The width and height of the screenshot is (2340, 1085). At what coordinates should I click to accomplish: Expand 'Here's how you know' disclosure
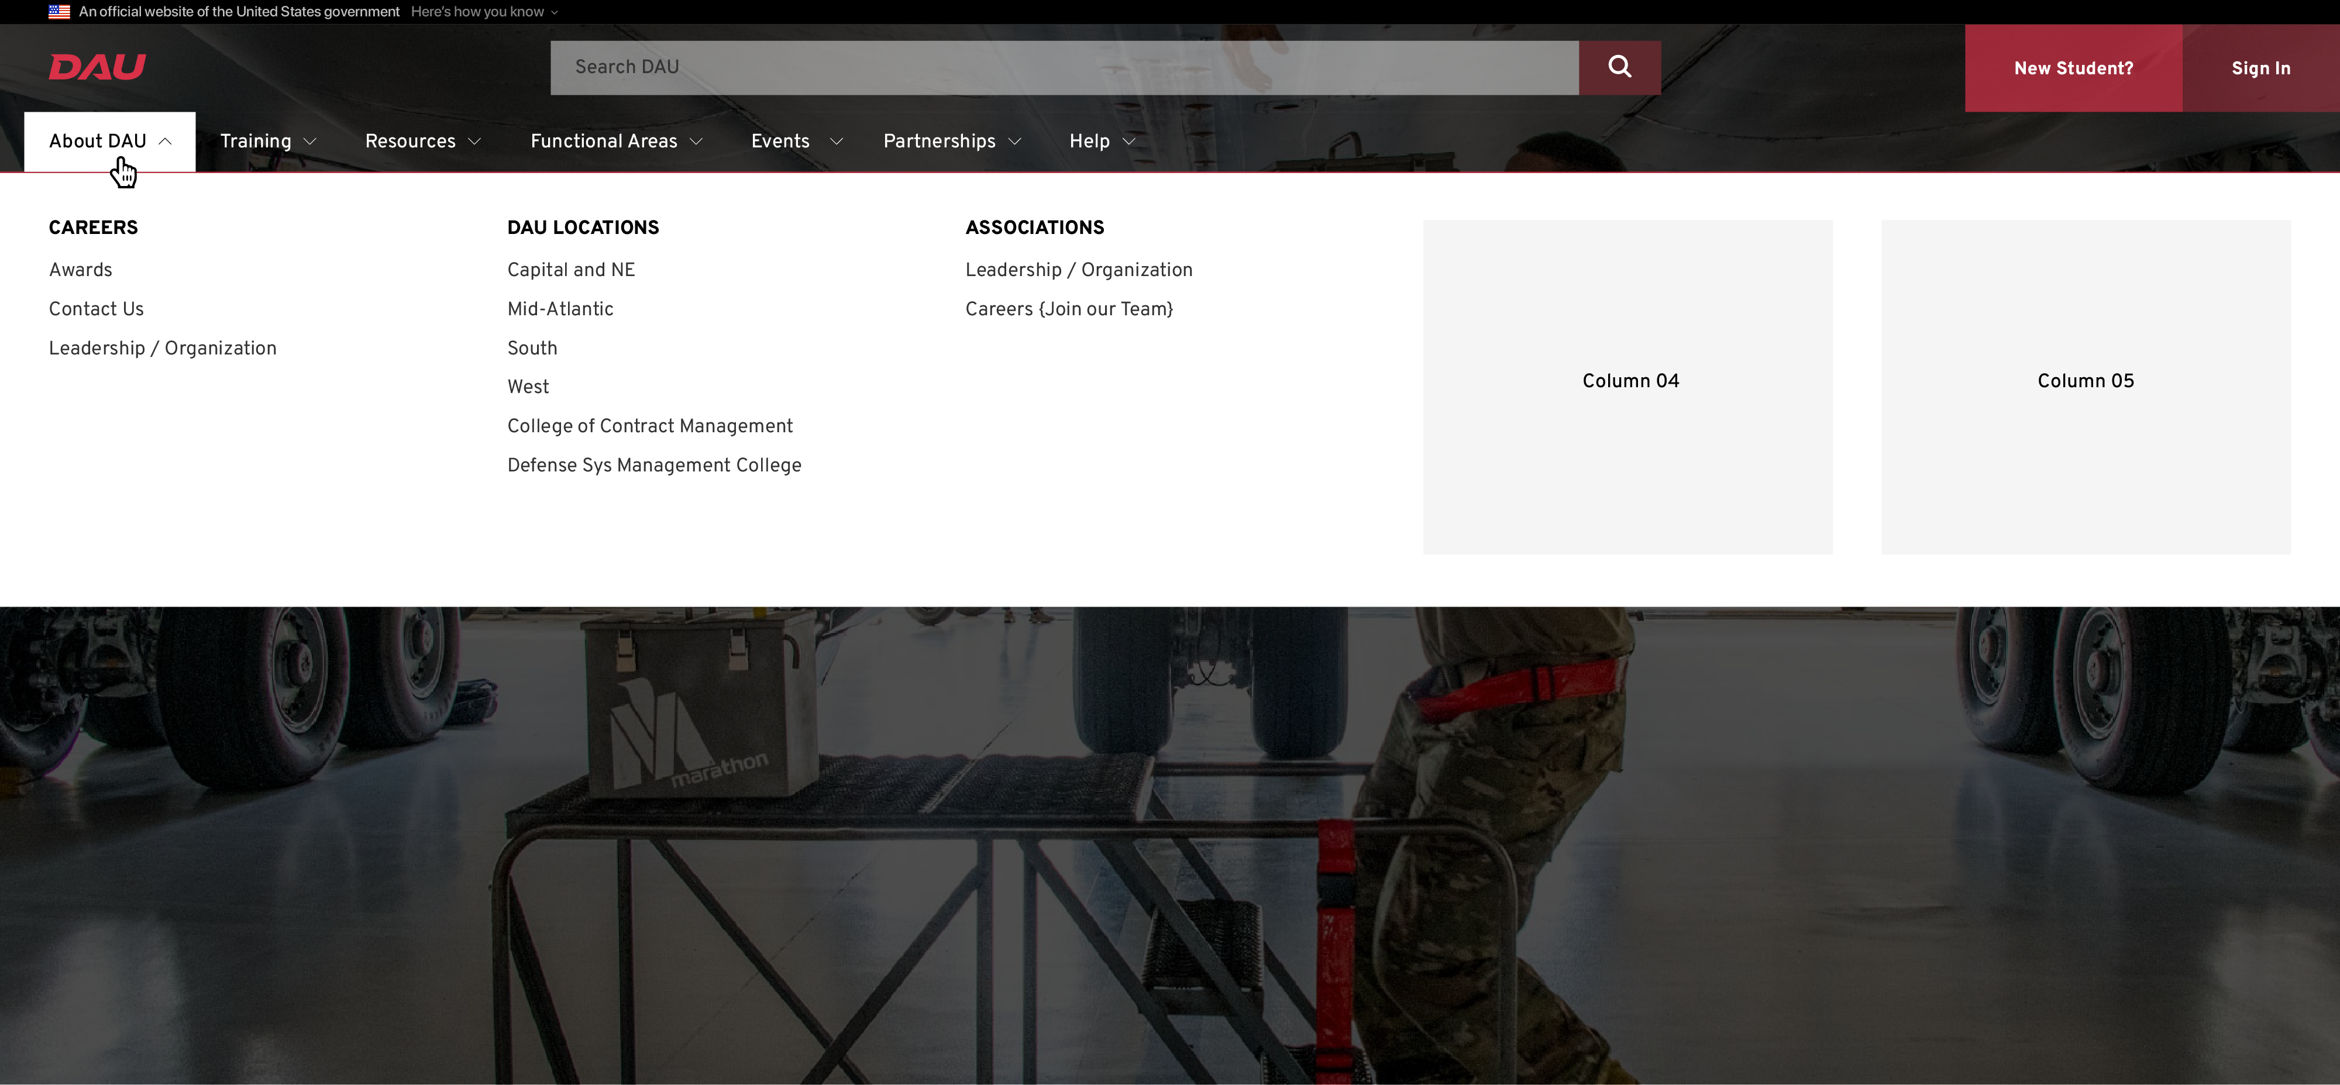(x=484, y=12)
